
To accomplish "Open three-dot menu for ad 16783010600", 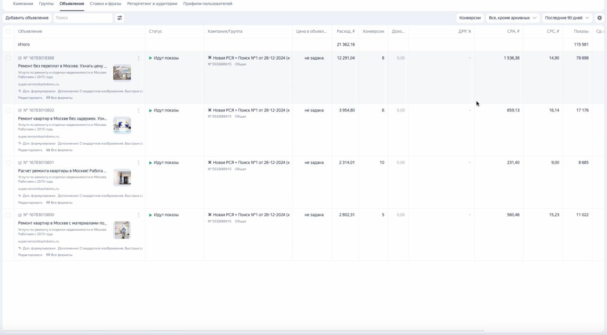I will pos(138,215).
